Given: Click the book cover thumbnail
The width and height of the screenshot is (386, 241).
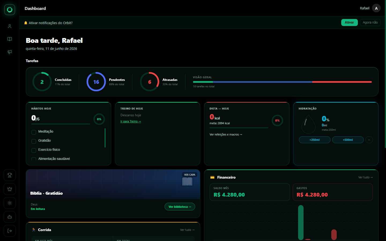Looking at the screenshot, I should 187,182.
